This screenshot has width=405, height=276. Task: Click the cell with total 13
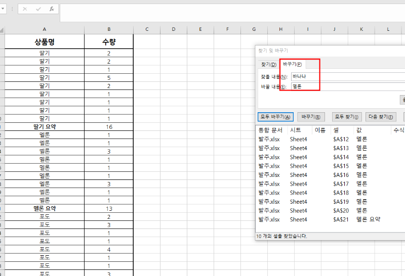click(109, 208)
